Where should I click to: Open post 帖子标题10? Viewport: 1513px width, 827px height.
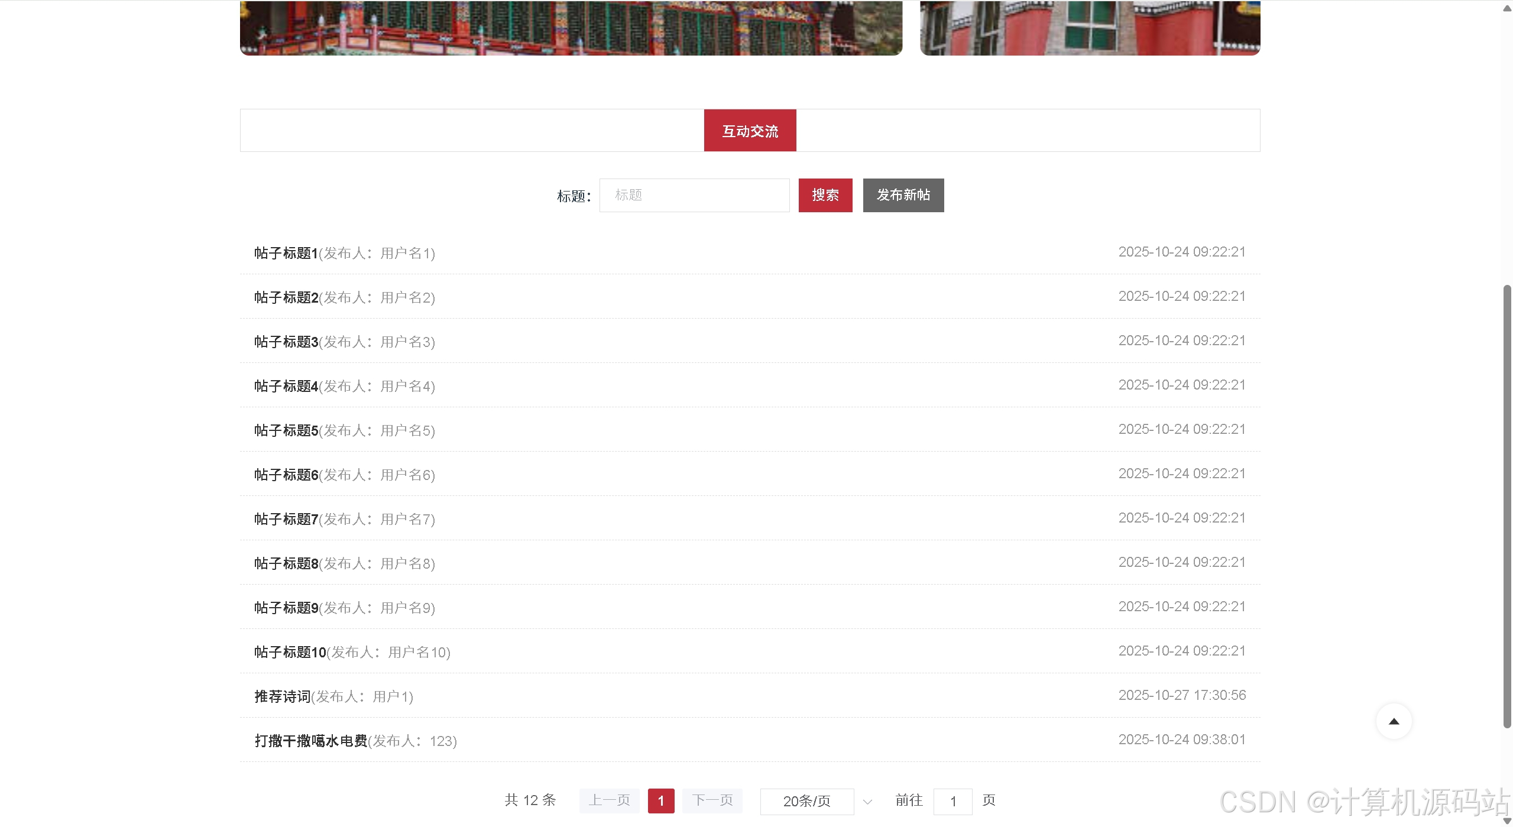(x=290, y=652)
